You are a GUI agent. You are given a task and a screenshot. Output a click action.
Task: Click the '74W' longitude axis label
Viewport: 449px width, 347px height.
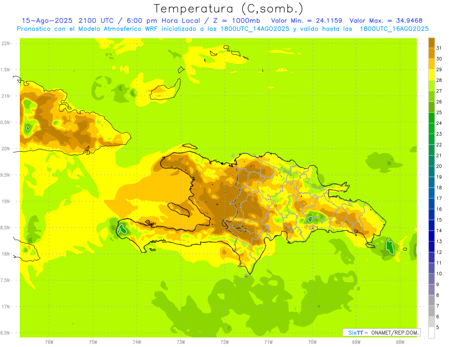tap(137, 342)
